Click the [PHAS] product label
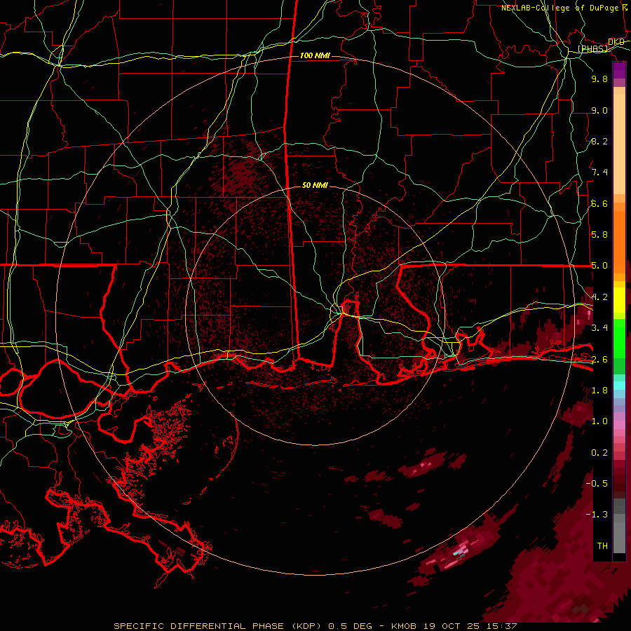The width and height of the screenshot is (631, 631). (x=592, y=48)
